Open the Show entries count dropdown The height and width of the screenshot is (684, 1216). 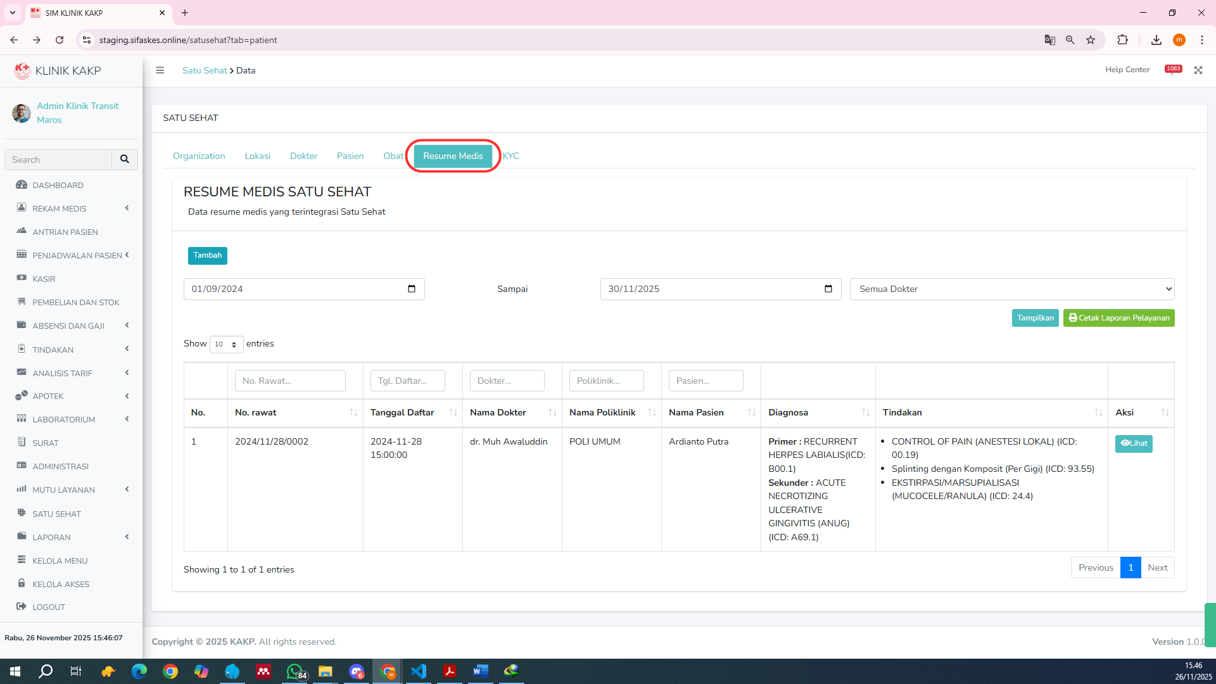click(x=225, y=344)
